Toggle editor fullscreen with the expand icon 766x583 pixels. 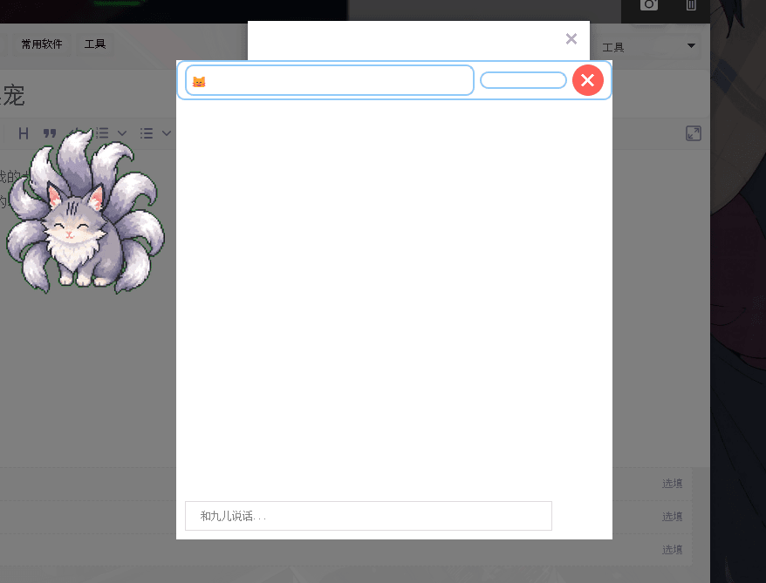(694, 133)
